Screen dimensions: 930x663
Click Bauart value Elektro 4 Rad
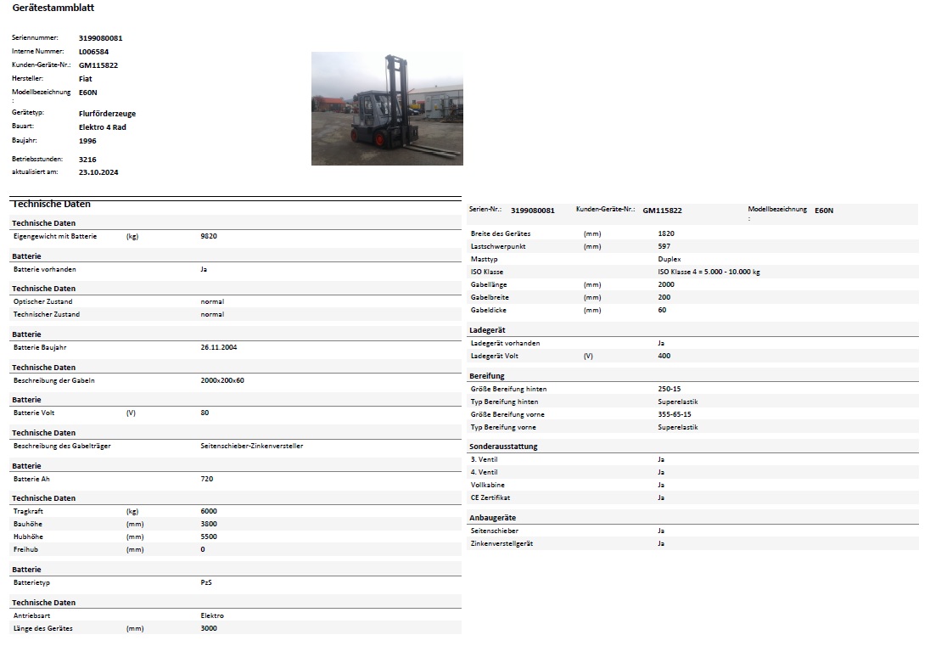pyautogui.click(x=102, y=127)
